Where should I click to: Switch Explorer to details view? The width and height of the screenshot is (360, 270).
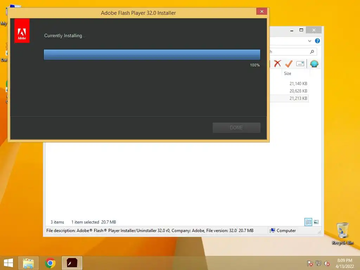tap(308, 222)
